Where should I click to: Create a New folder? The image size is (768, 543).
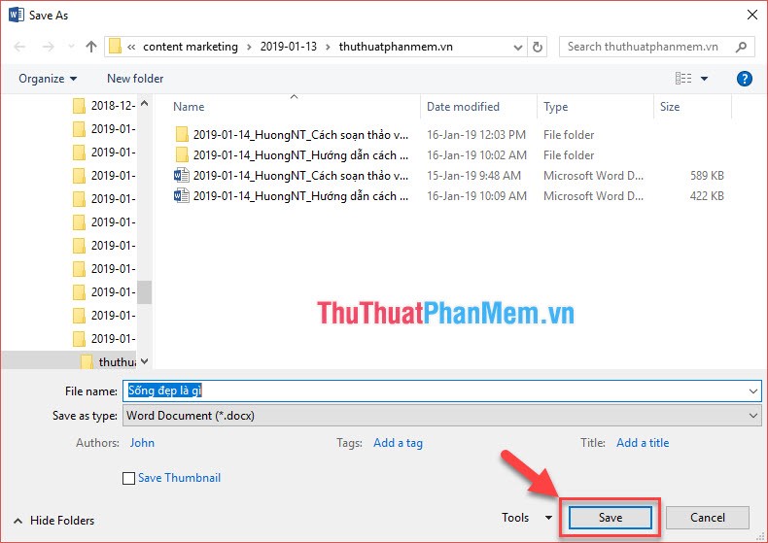pos(135,79)
